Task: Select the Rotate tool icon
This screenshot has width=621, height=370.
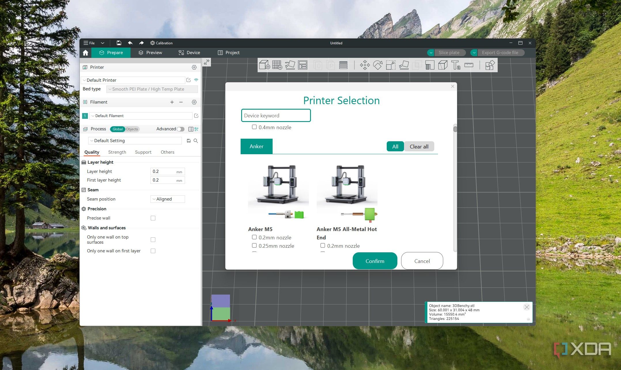Action: click(x=378, y=65)
